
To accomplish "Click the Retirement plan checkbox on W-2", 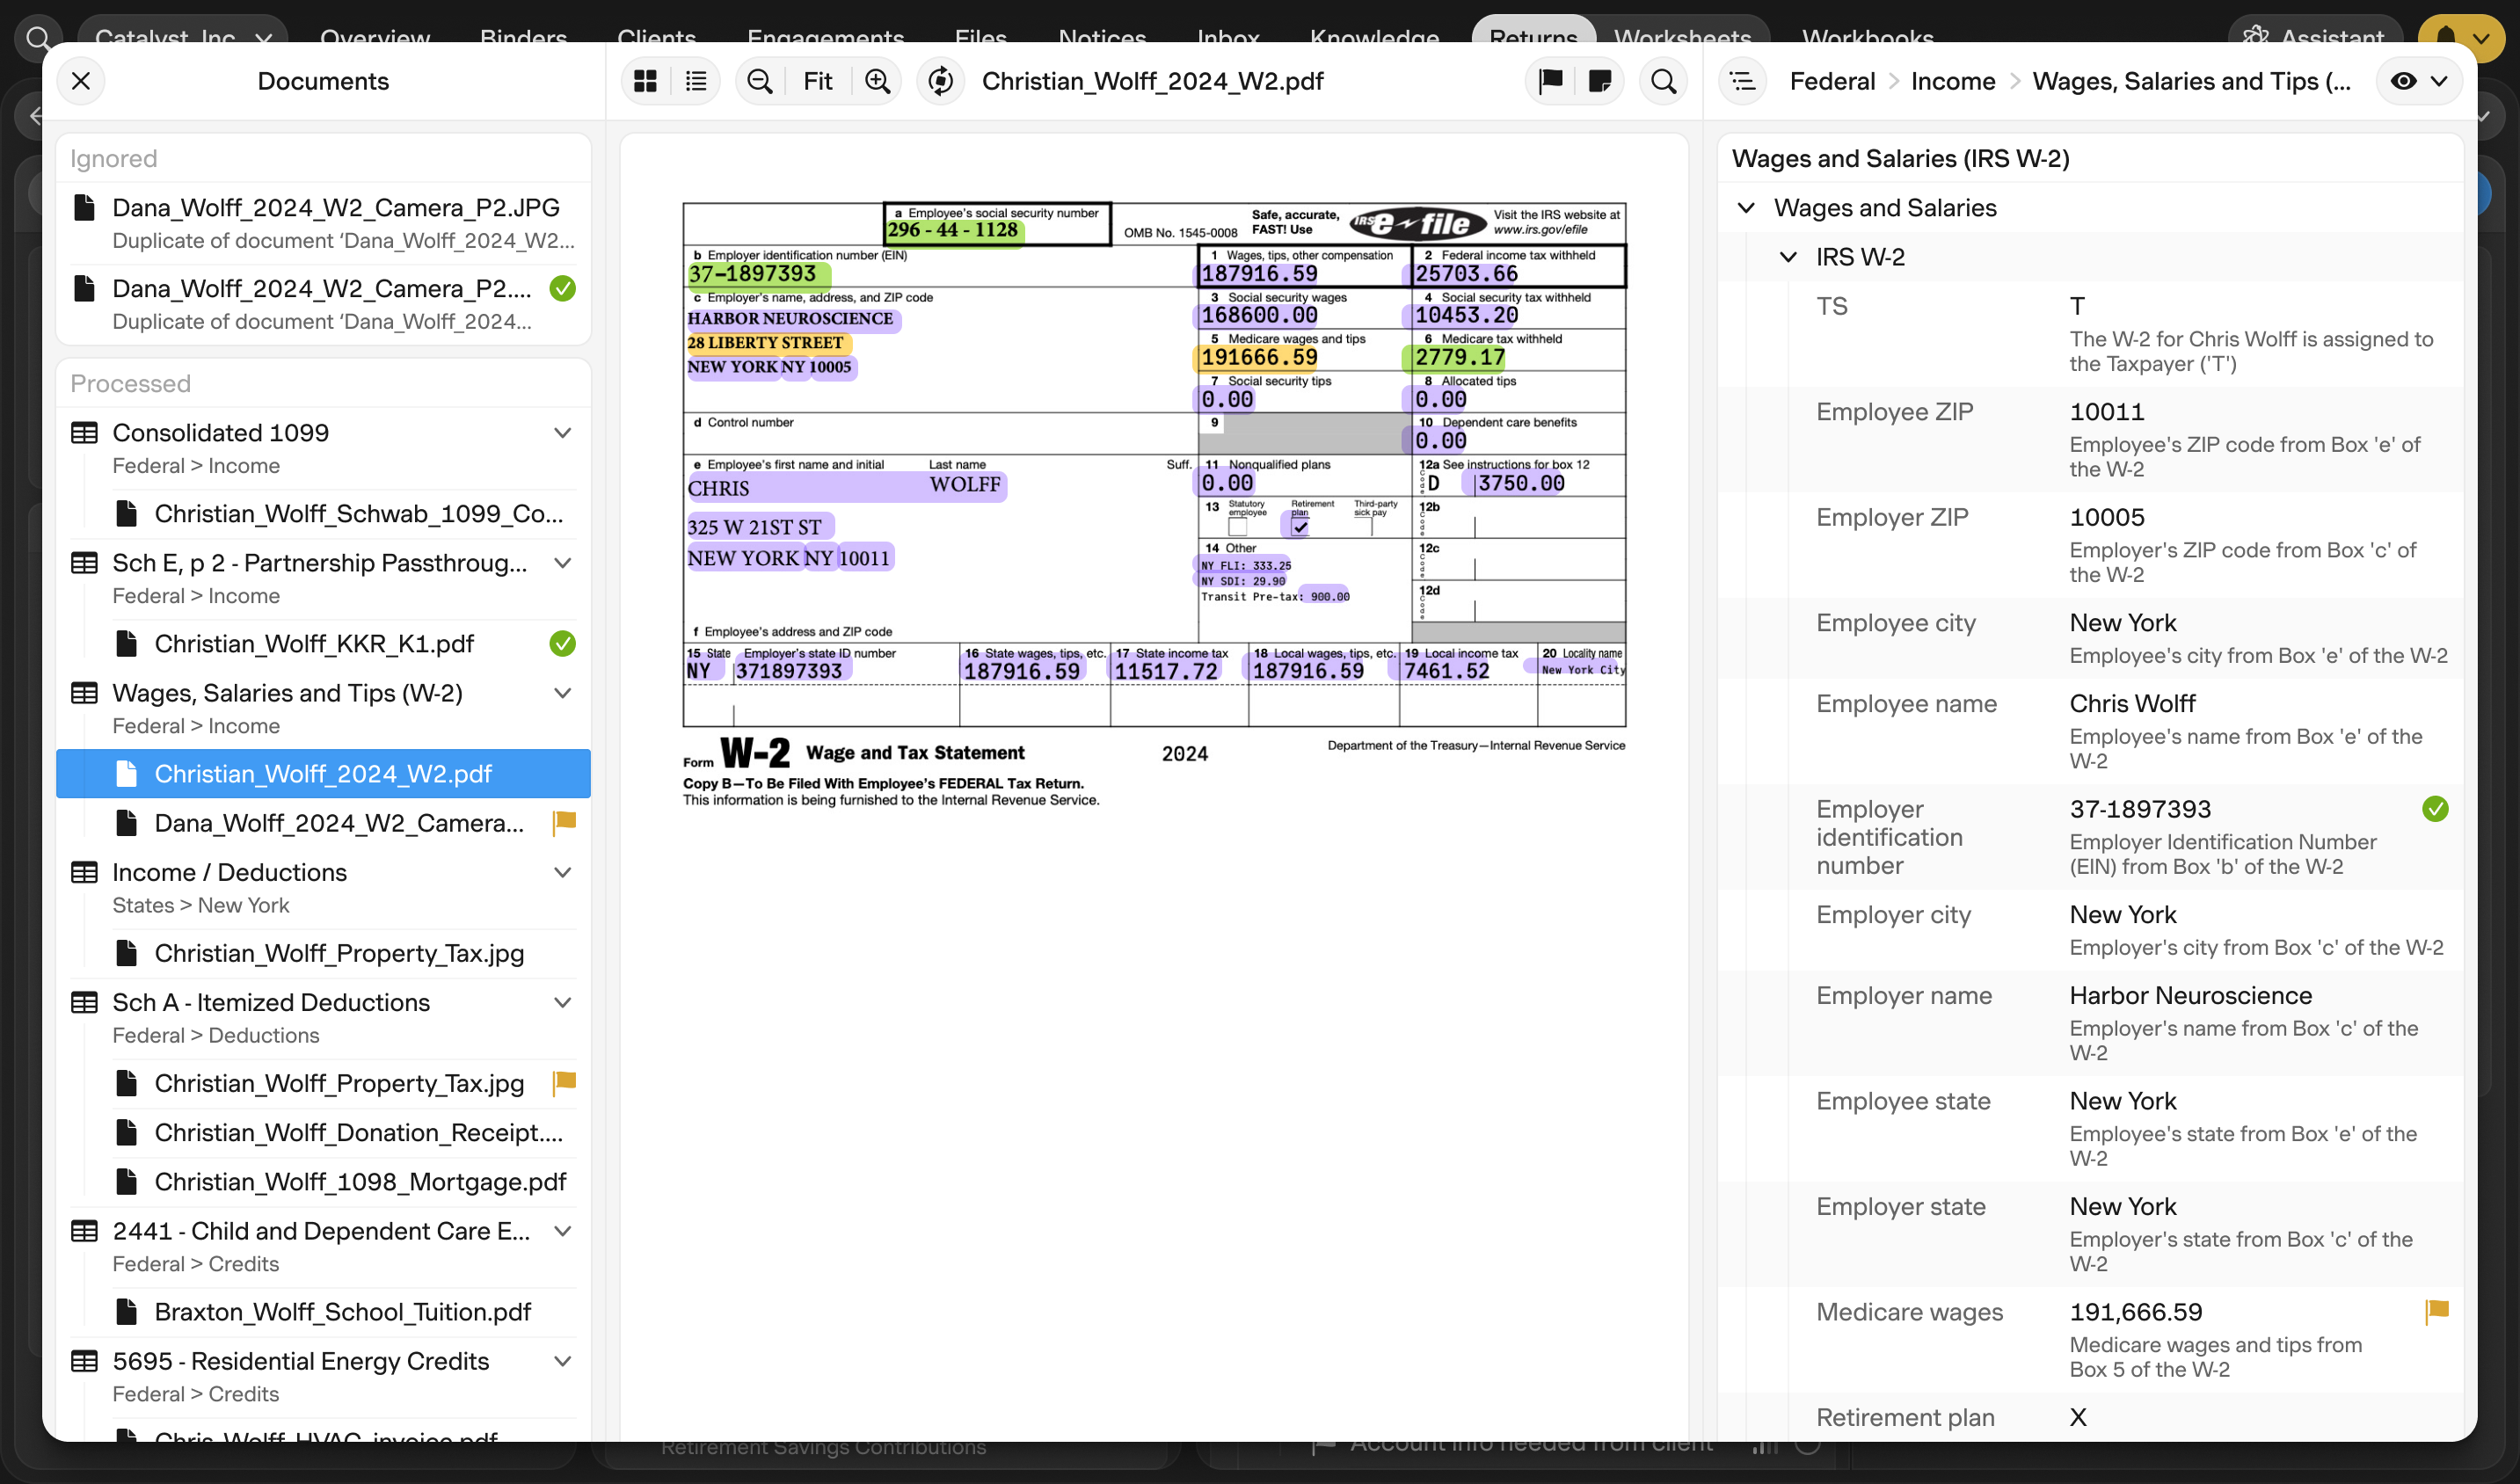I will point(1300,527).
